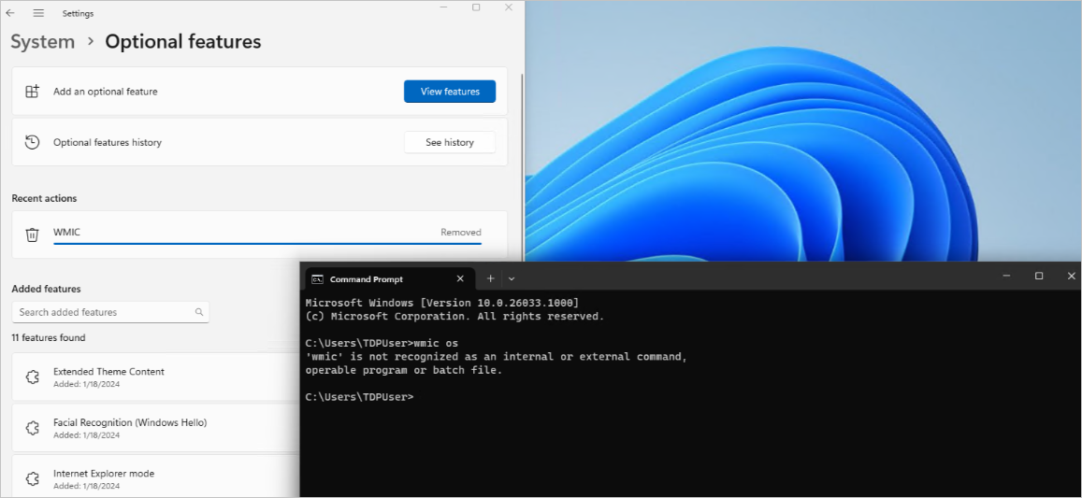Click the Facial Recognition feature icon
Image resolution: width=1082 pixels, height=498 pixels.
coord(32,428)
